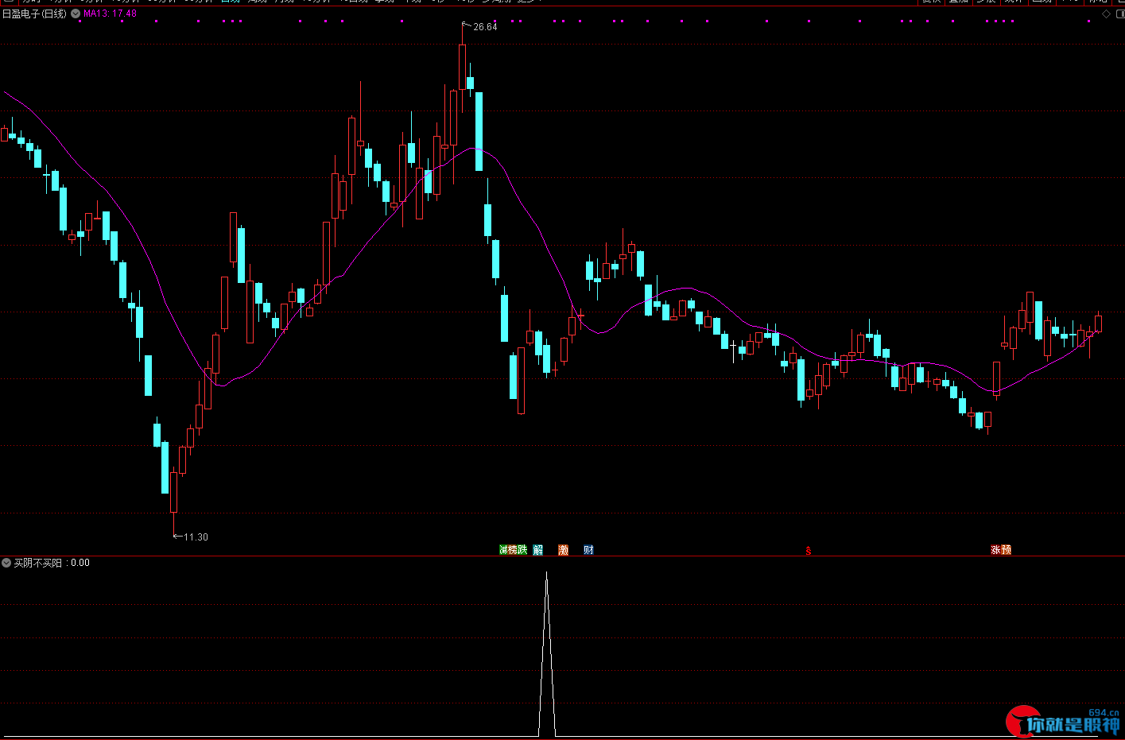
Task: Click the orange 激 marker icon
Action: click(x=563, y=550)
